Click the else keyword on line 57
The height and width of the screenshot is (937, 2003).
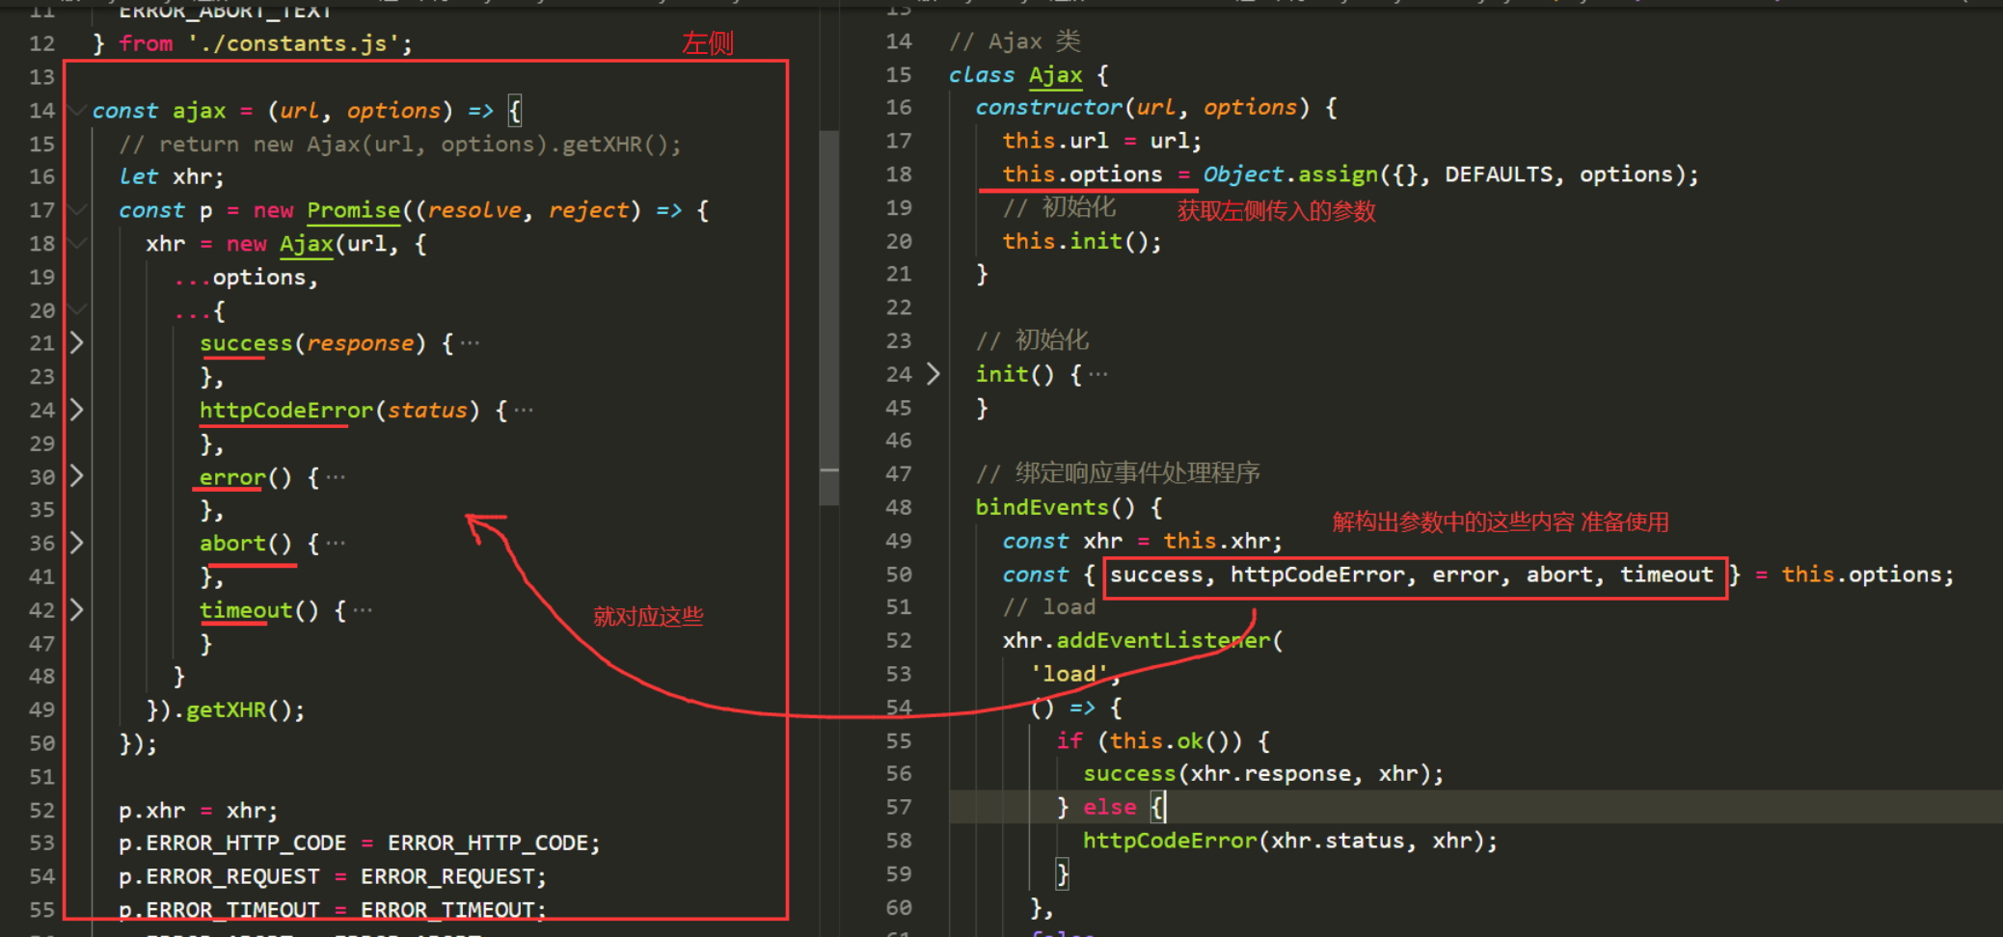(1109, 807)
